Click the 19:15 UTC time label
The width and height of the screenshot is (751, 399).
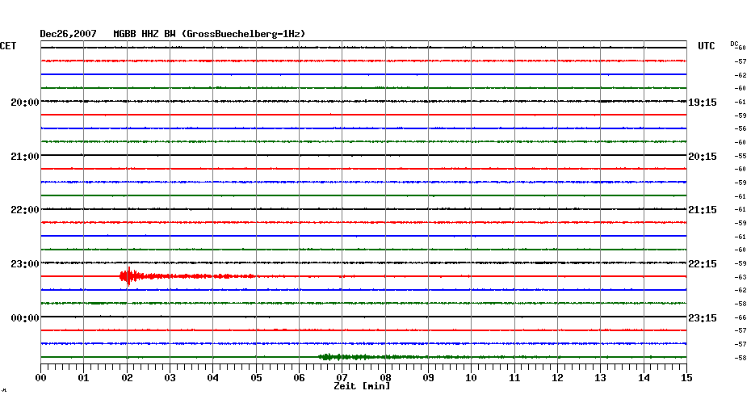point(703,103)
